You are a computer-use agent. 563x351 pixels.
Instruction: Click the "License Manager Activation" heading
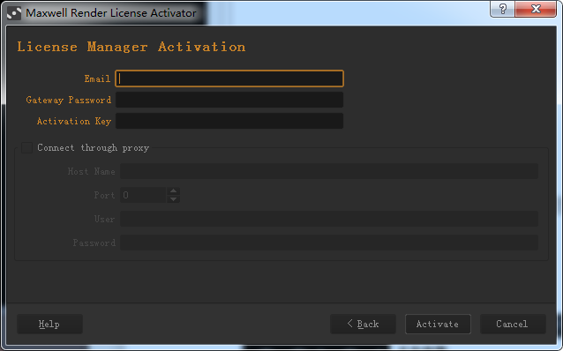tap(131, 47)
